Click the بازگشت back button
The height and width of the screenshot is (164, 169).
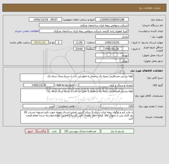[42, 131]
